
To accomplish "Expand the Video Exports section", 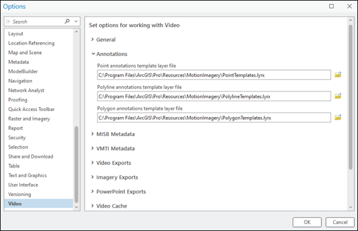I will click(x=92, y=163).
